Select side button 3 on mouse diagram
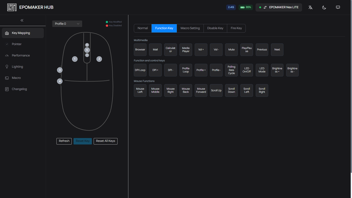The image size is (352, 198). (x=60, y=70)
